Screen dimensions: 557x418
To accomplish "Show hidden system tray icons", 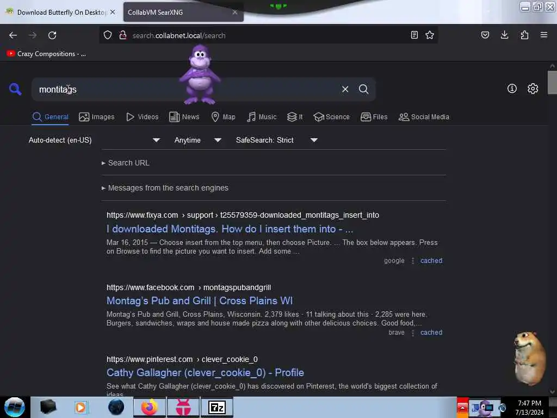I will point(462,407).
